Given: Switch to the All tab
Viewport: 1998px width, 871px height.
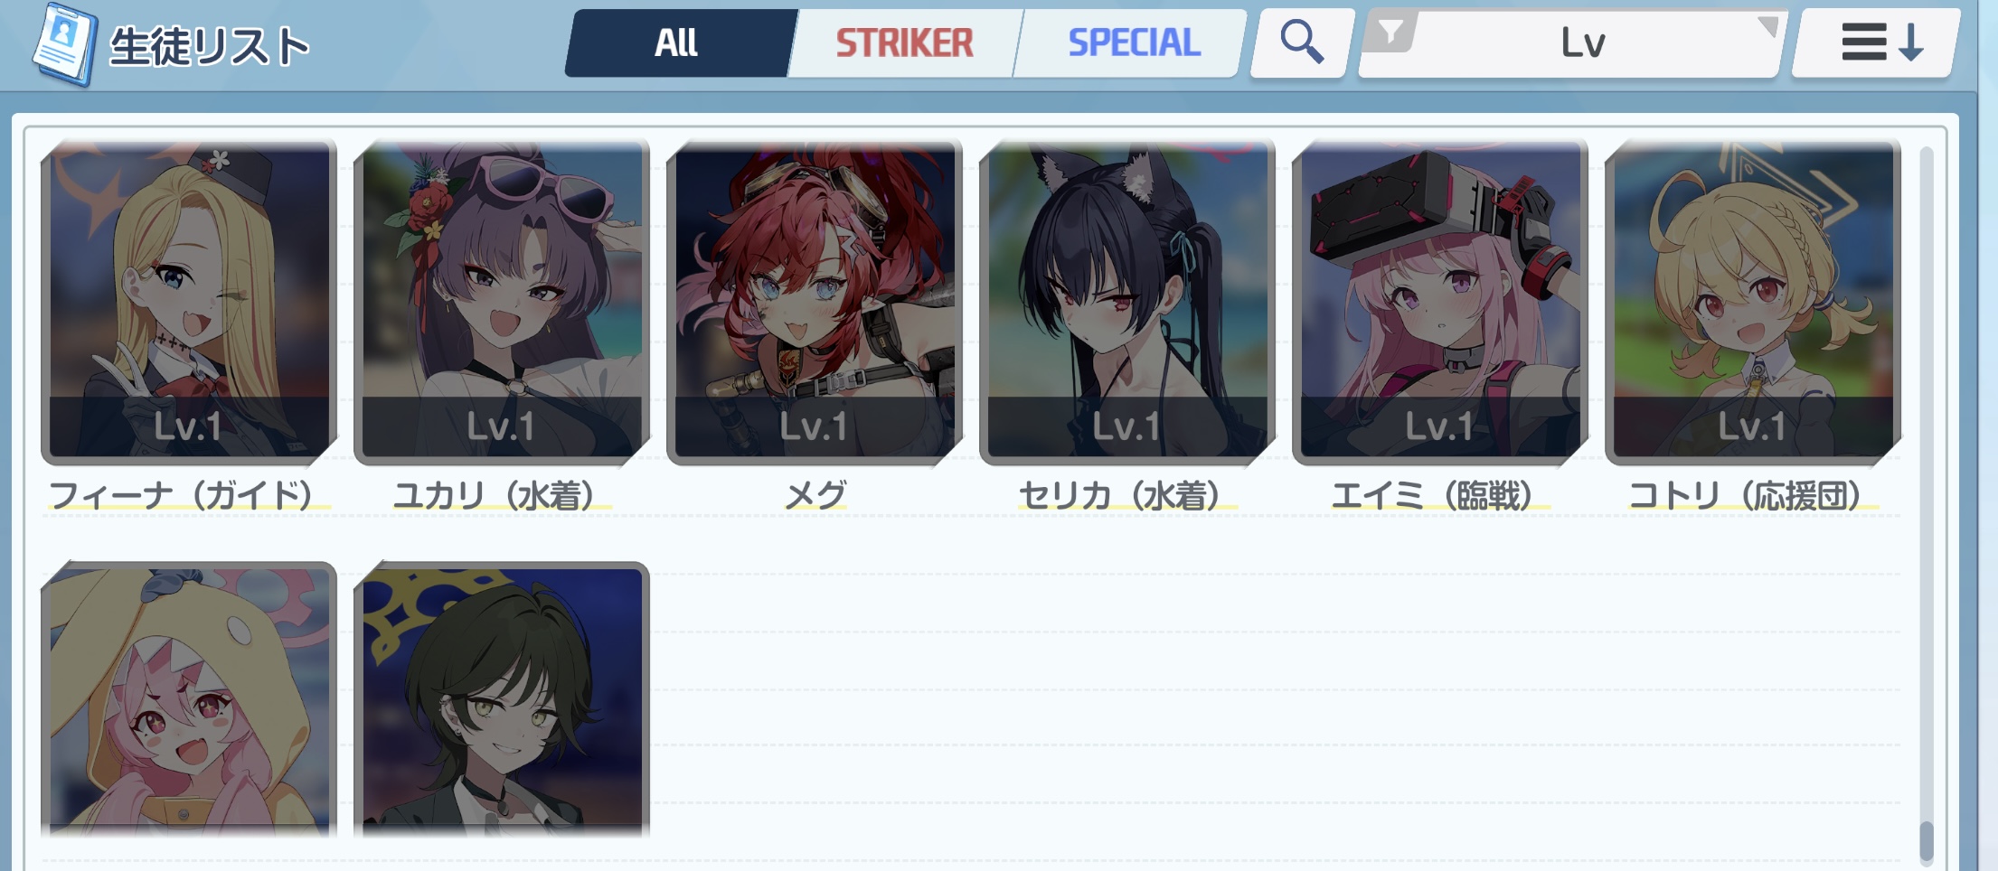Looking at the screenshot, I should pos(679,42).
